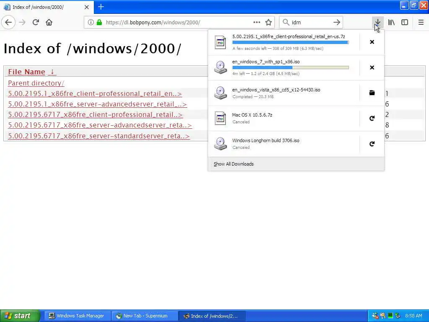Open containing folder for Vista cd5 iso

[372, 93]
